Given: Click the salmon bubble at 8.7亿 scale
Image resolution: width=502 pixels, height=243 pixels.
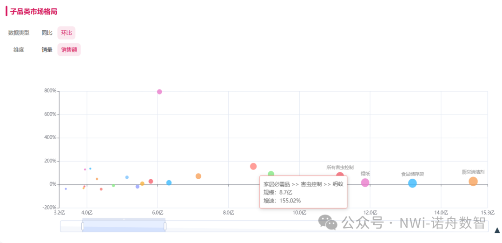Looking at the screenshot, I should [x=253, y=166].
